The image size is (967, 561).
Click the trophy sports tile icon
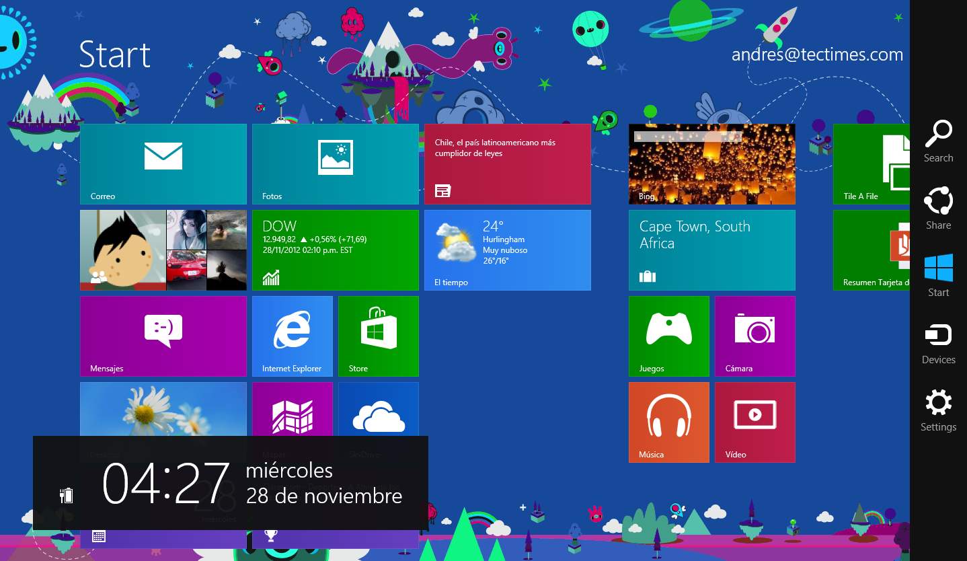click(x=271, y=536)
